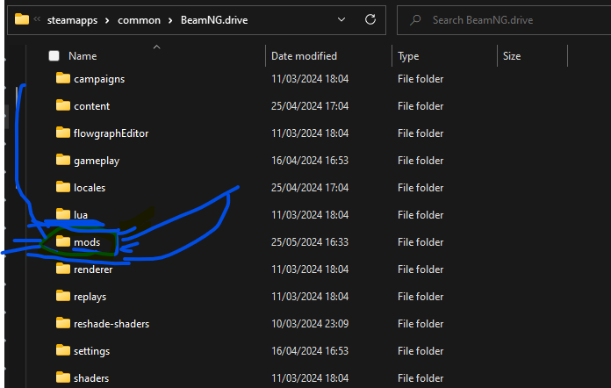Sort files by Size column
611x388 pixels.
512,56
